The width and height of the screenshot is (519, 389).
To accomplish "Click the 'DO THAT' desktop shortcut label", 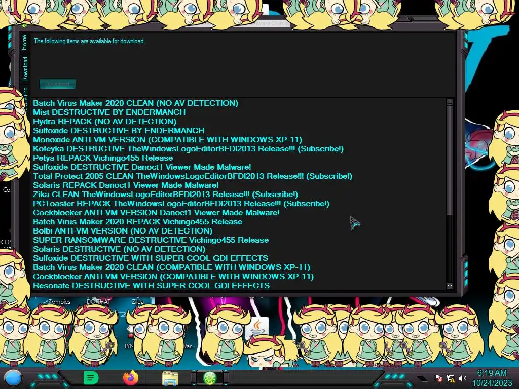I will [x=98, y=302].
